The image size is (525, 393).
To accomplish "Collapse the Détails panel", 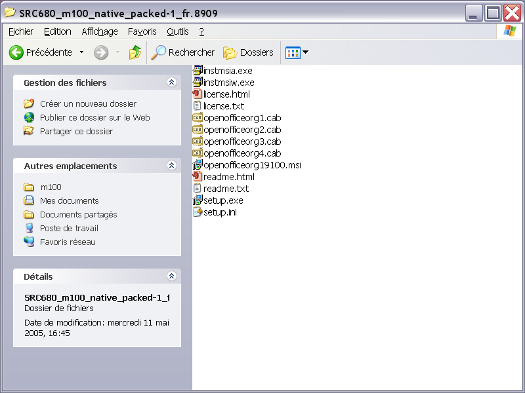I will 172,276.
